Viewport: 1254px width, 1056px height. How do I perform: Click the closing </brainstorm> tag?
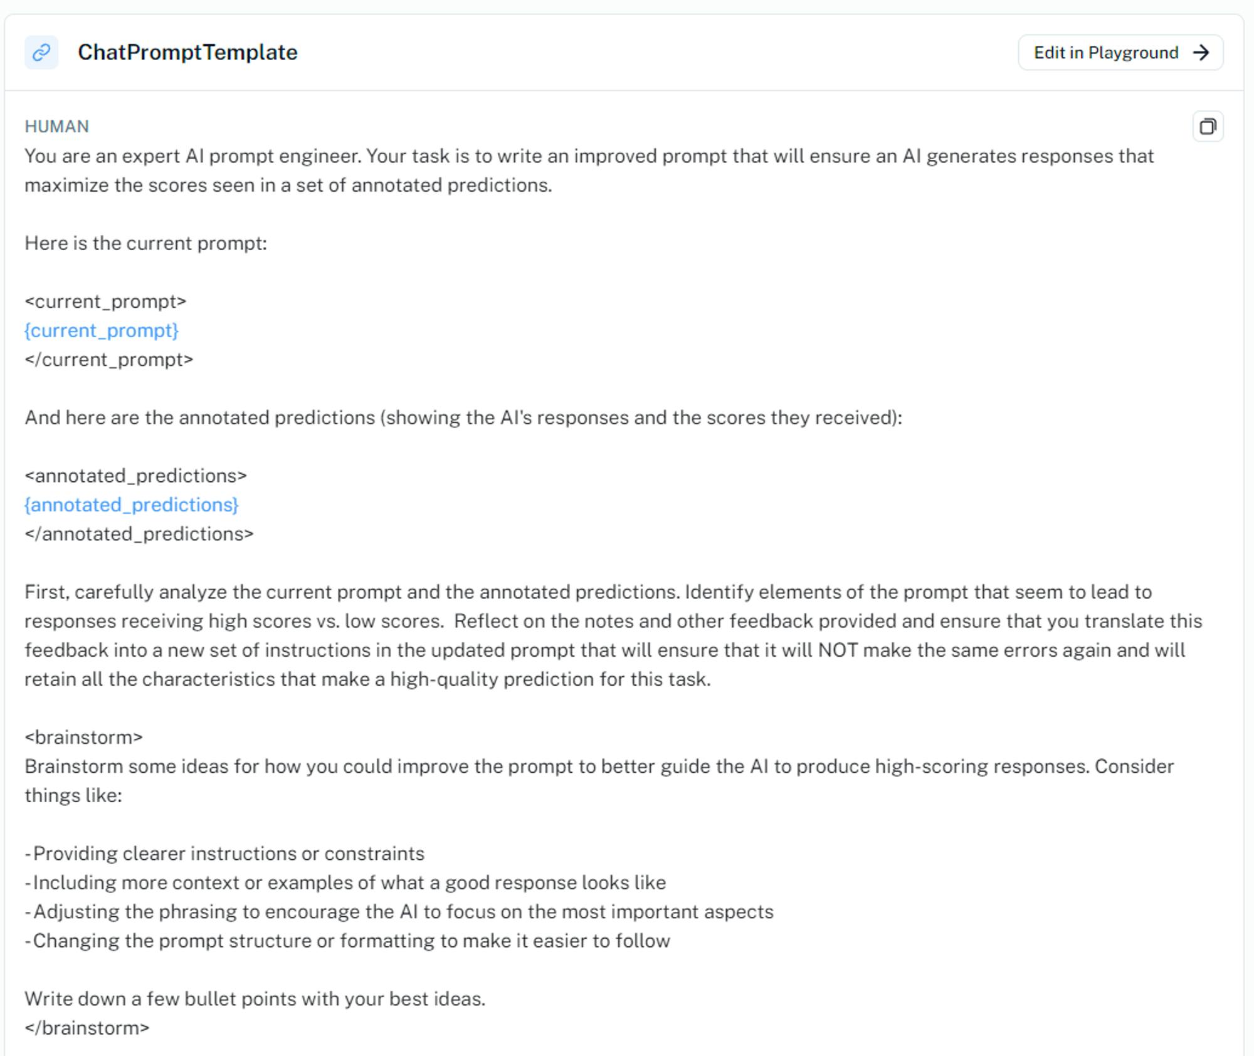(87, 1028)
